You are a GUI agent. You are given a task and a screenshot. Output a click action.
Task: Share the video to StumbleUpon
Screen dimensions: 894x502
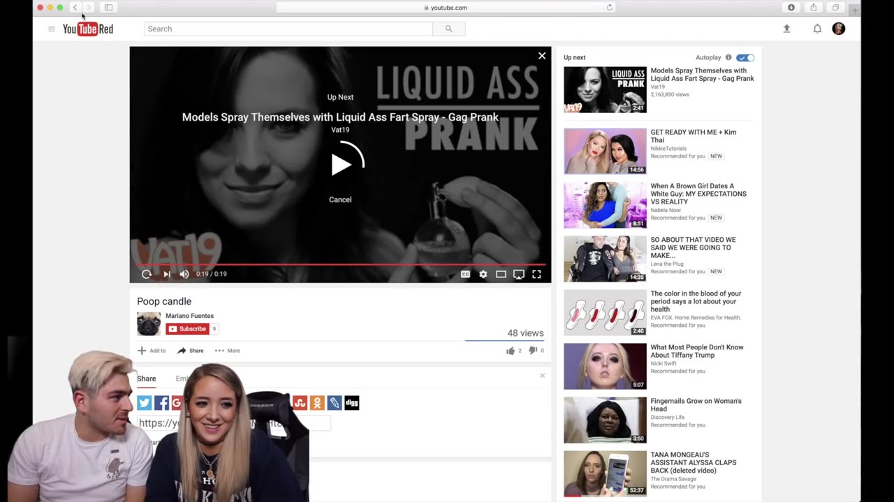[x=300, y=403]
